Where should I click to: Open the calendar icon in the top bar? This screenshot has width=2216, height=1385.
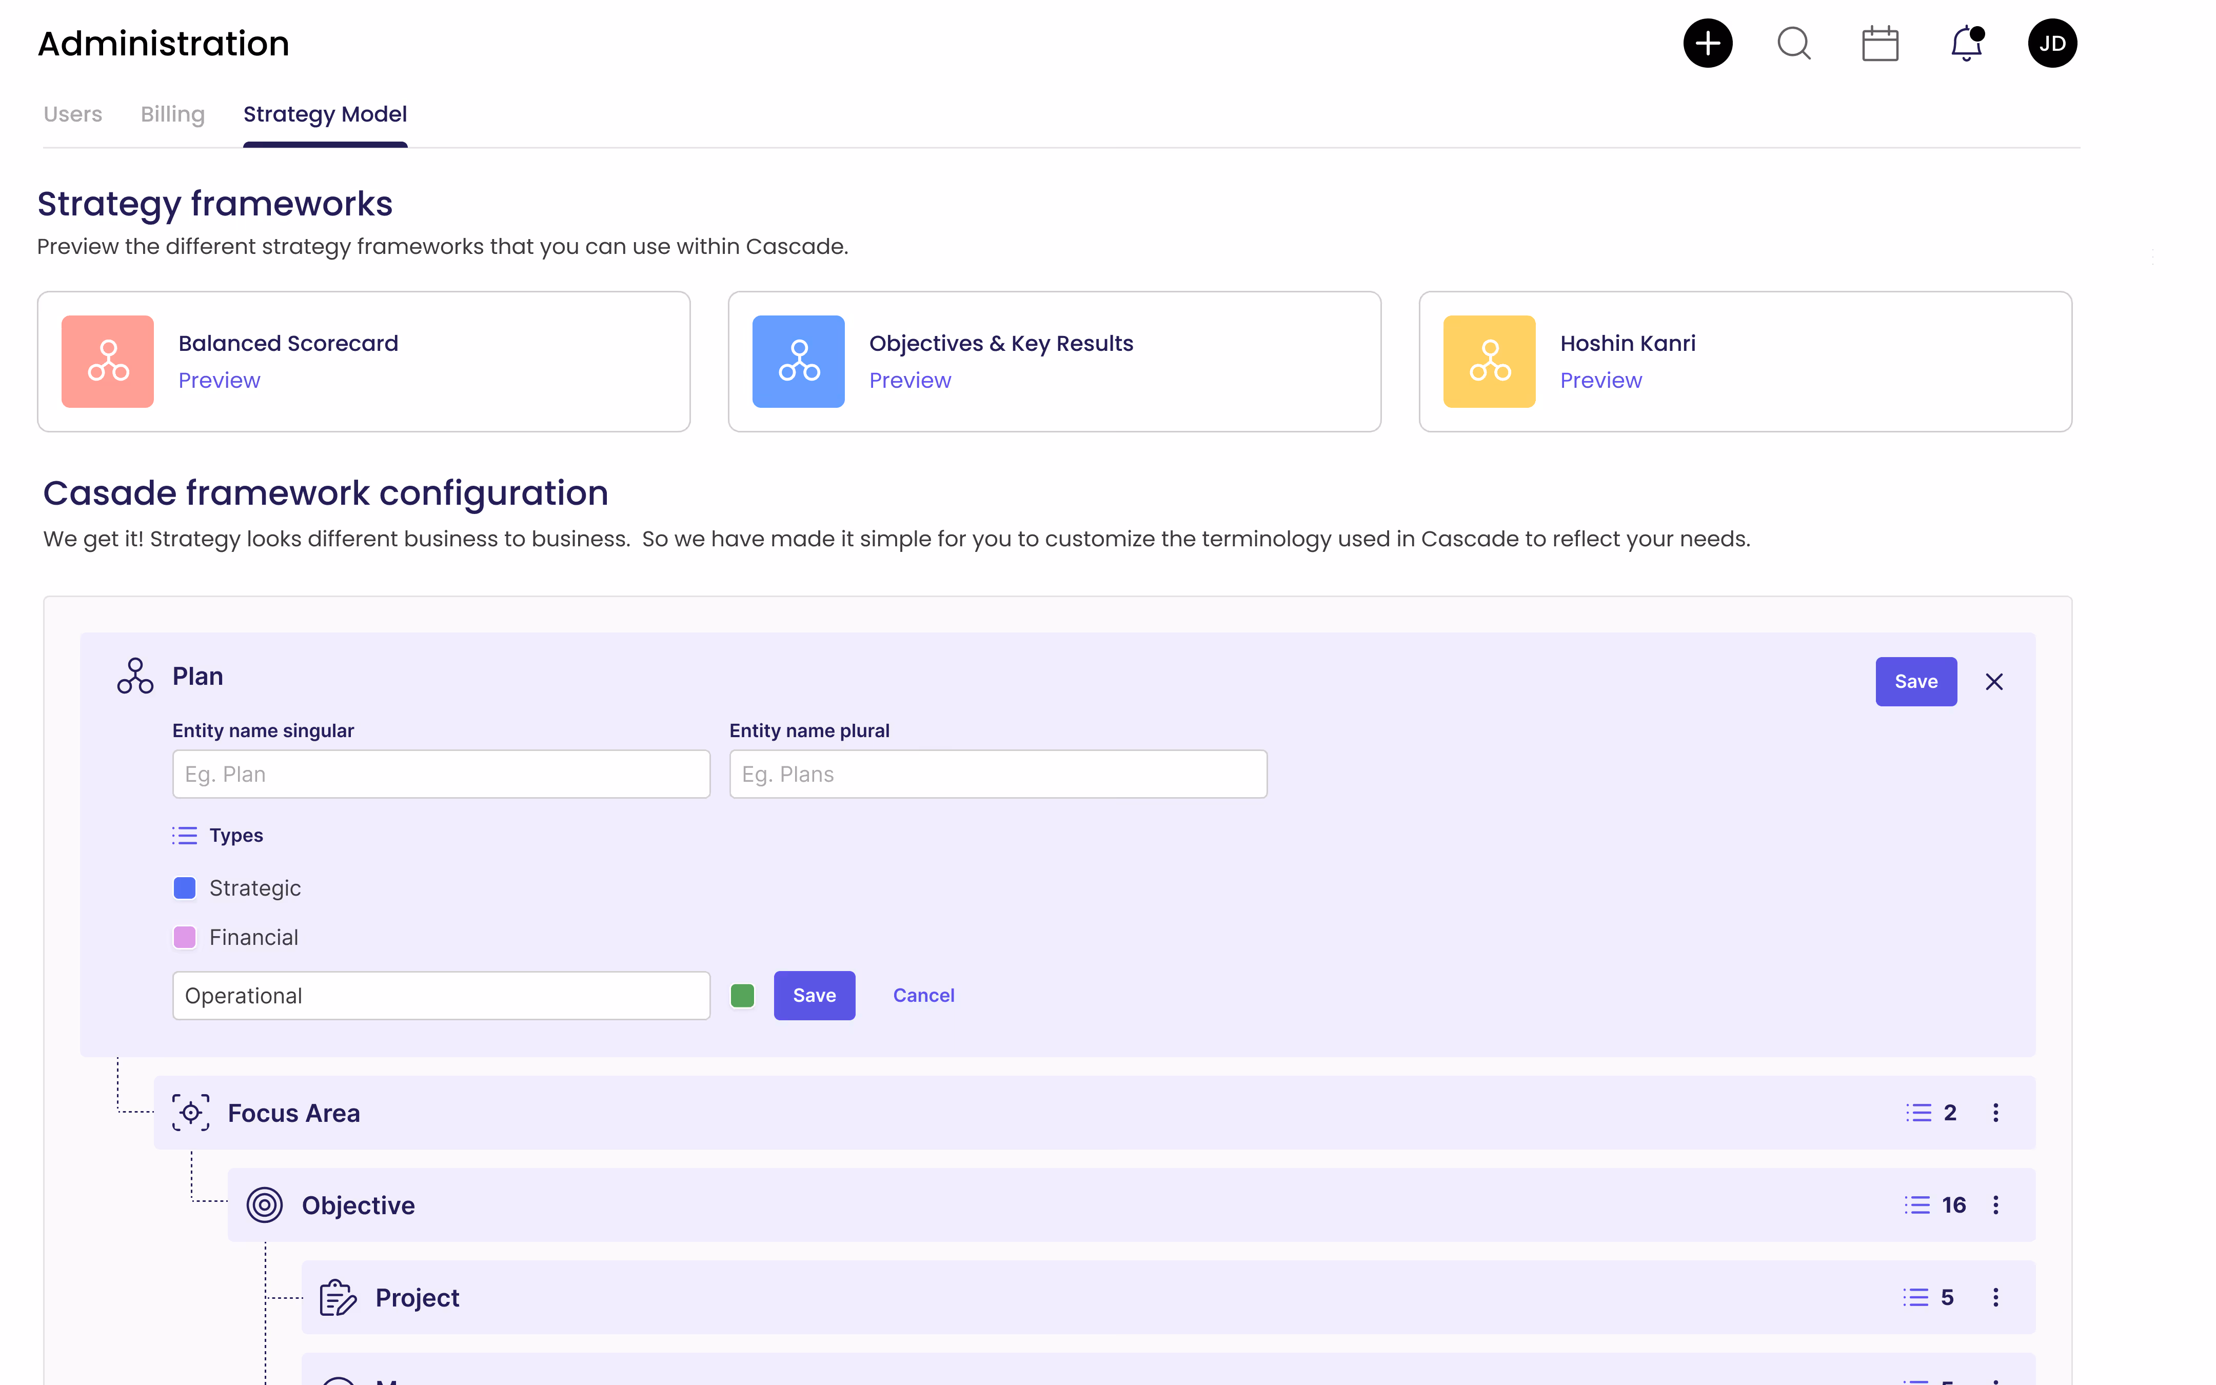(x=1880, y=42)
